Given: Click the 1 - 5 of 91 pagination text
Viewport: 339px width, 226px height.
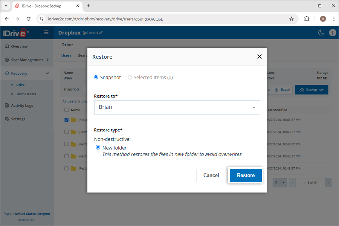Looking at the screenshot, I should tap(310, 183).
